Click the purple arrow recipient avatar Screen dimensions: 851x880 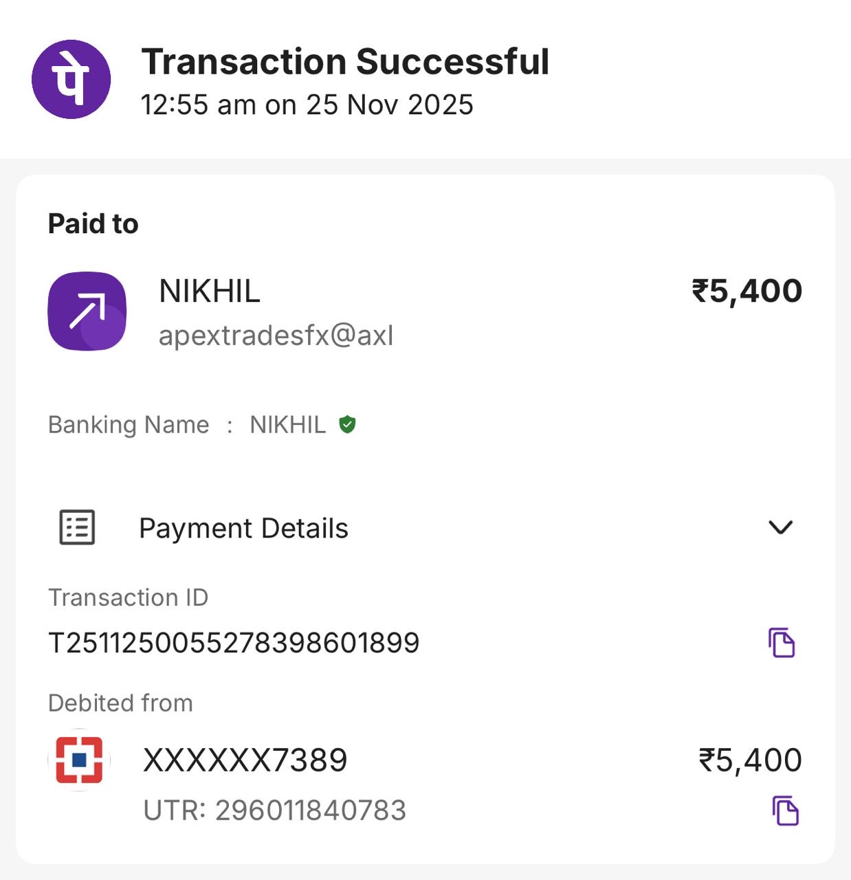[x=87, y=311]
